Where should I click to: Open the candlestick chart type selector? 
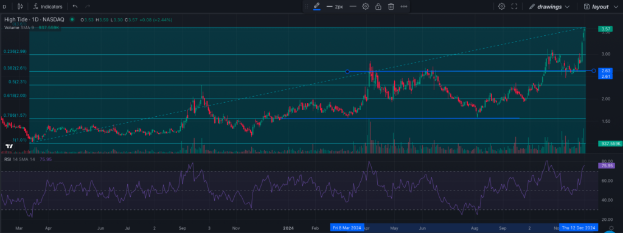[x=20, y=6]
